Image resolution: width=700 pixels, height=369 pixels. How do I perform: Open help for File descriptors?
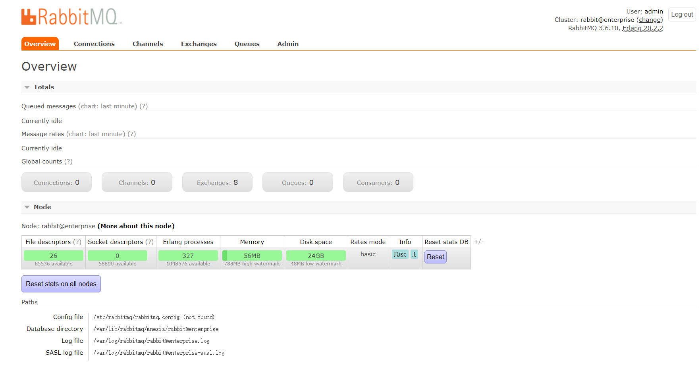tap(77, 242)
